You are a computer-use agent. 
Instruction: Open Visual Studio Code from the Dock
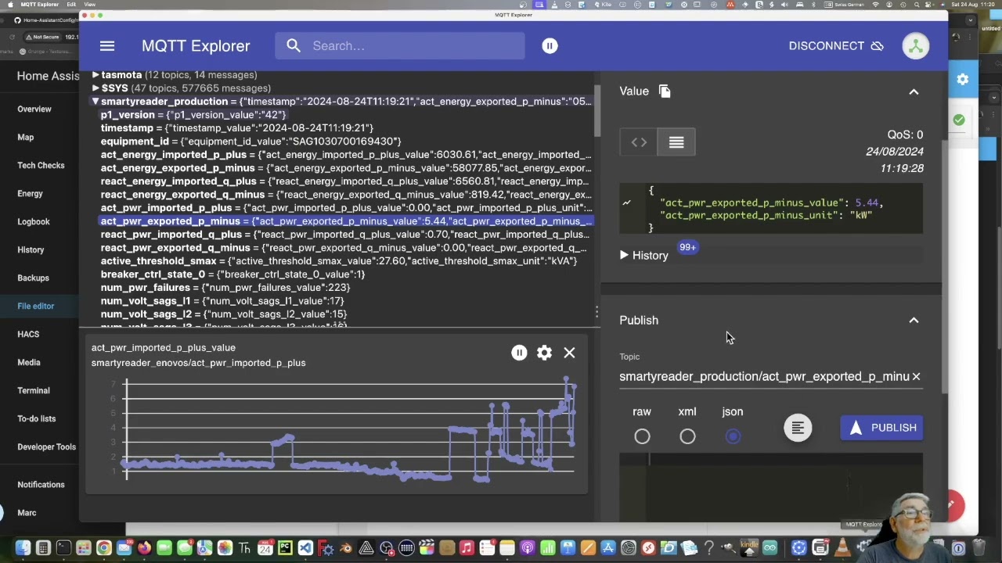305,548
